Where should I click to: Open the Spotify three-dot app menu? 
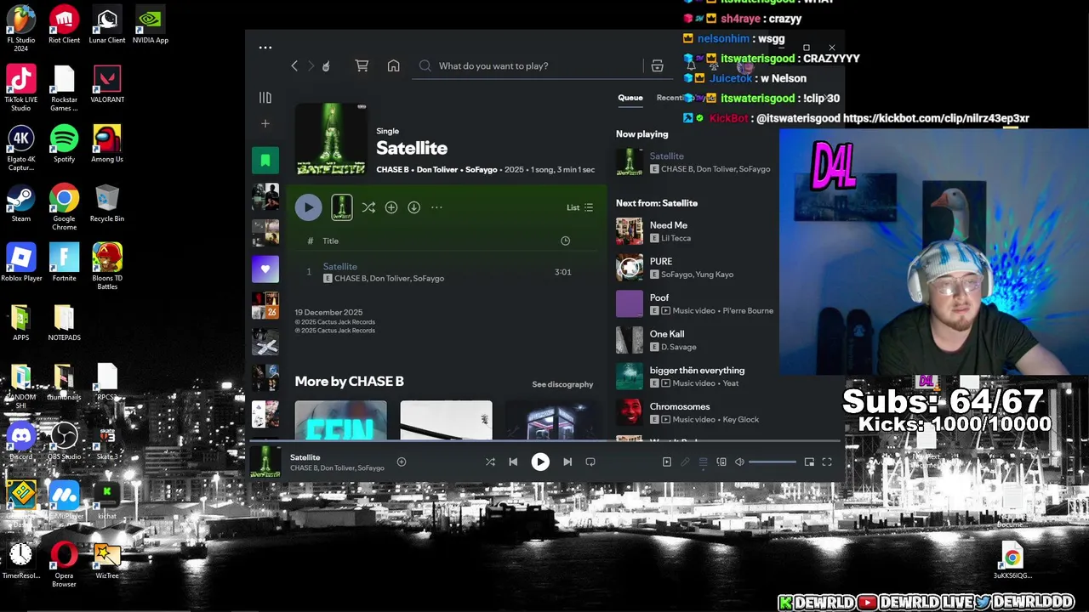click(265, 48)
